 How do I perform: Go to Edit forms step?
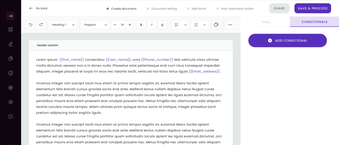196,9
